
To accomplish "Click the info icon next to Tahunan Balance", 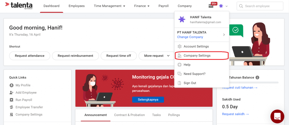I will pyautogui.click(x=257, y=78).
